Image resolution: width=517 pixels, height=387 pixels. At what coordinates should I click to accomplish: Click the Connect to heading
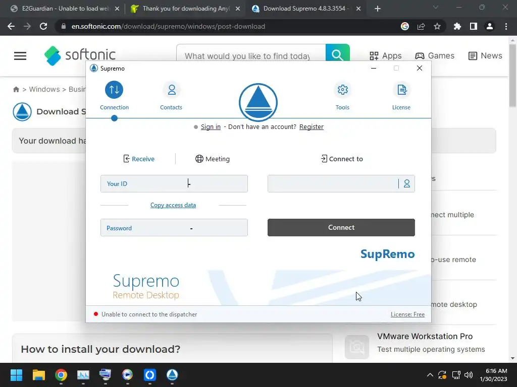pos(342,159)
